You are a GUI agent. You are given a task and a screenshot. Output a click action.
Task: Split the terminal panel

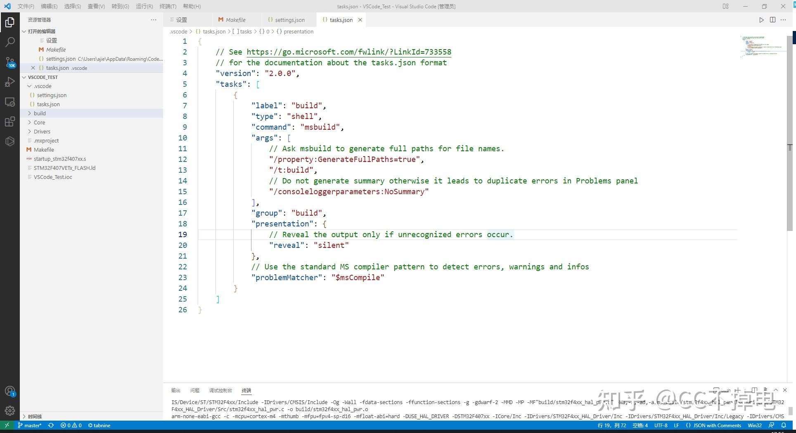tap(754, 390)
